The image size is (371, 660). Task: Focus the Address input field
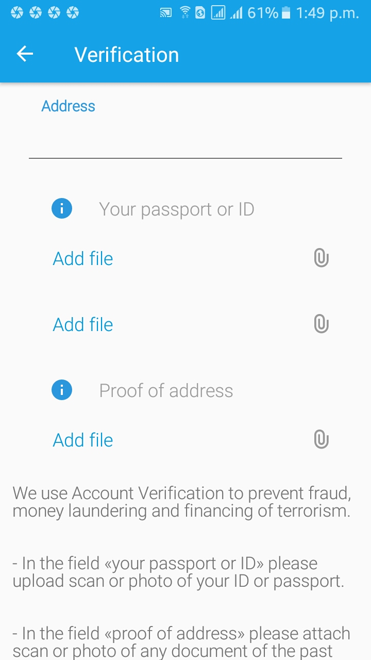[185, 139]
